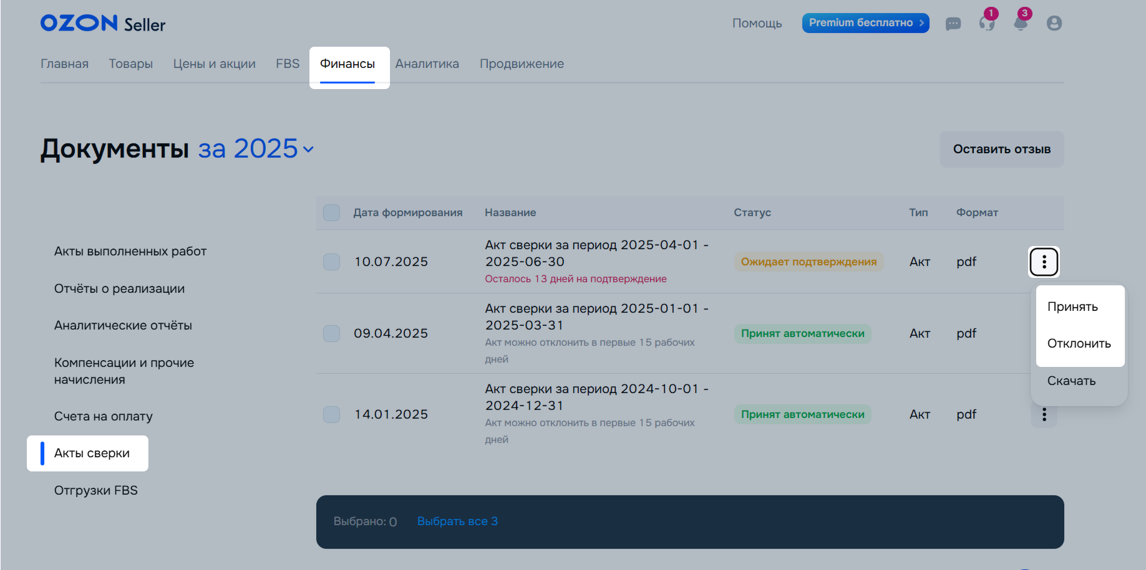This screenshot has width=1146, height=570.
Task: Switch to the Аналитика tab
Action: 427,64
